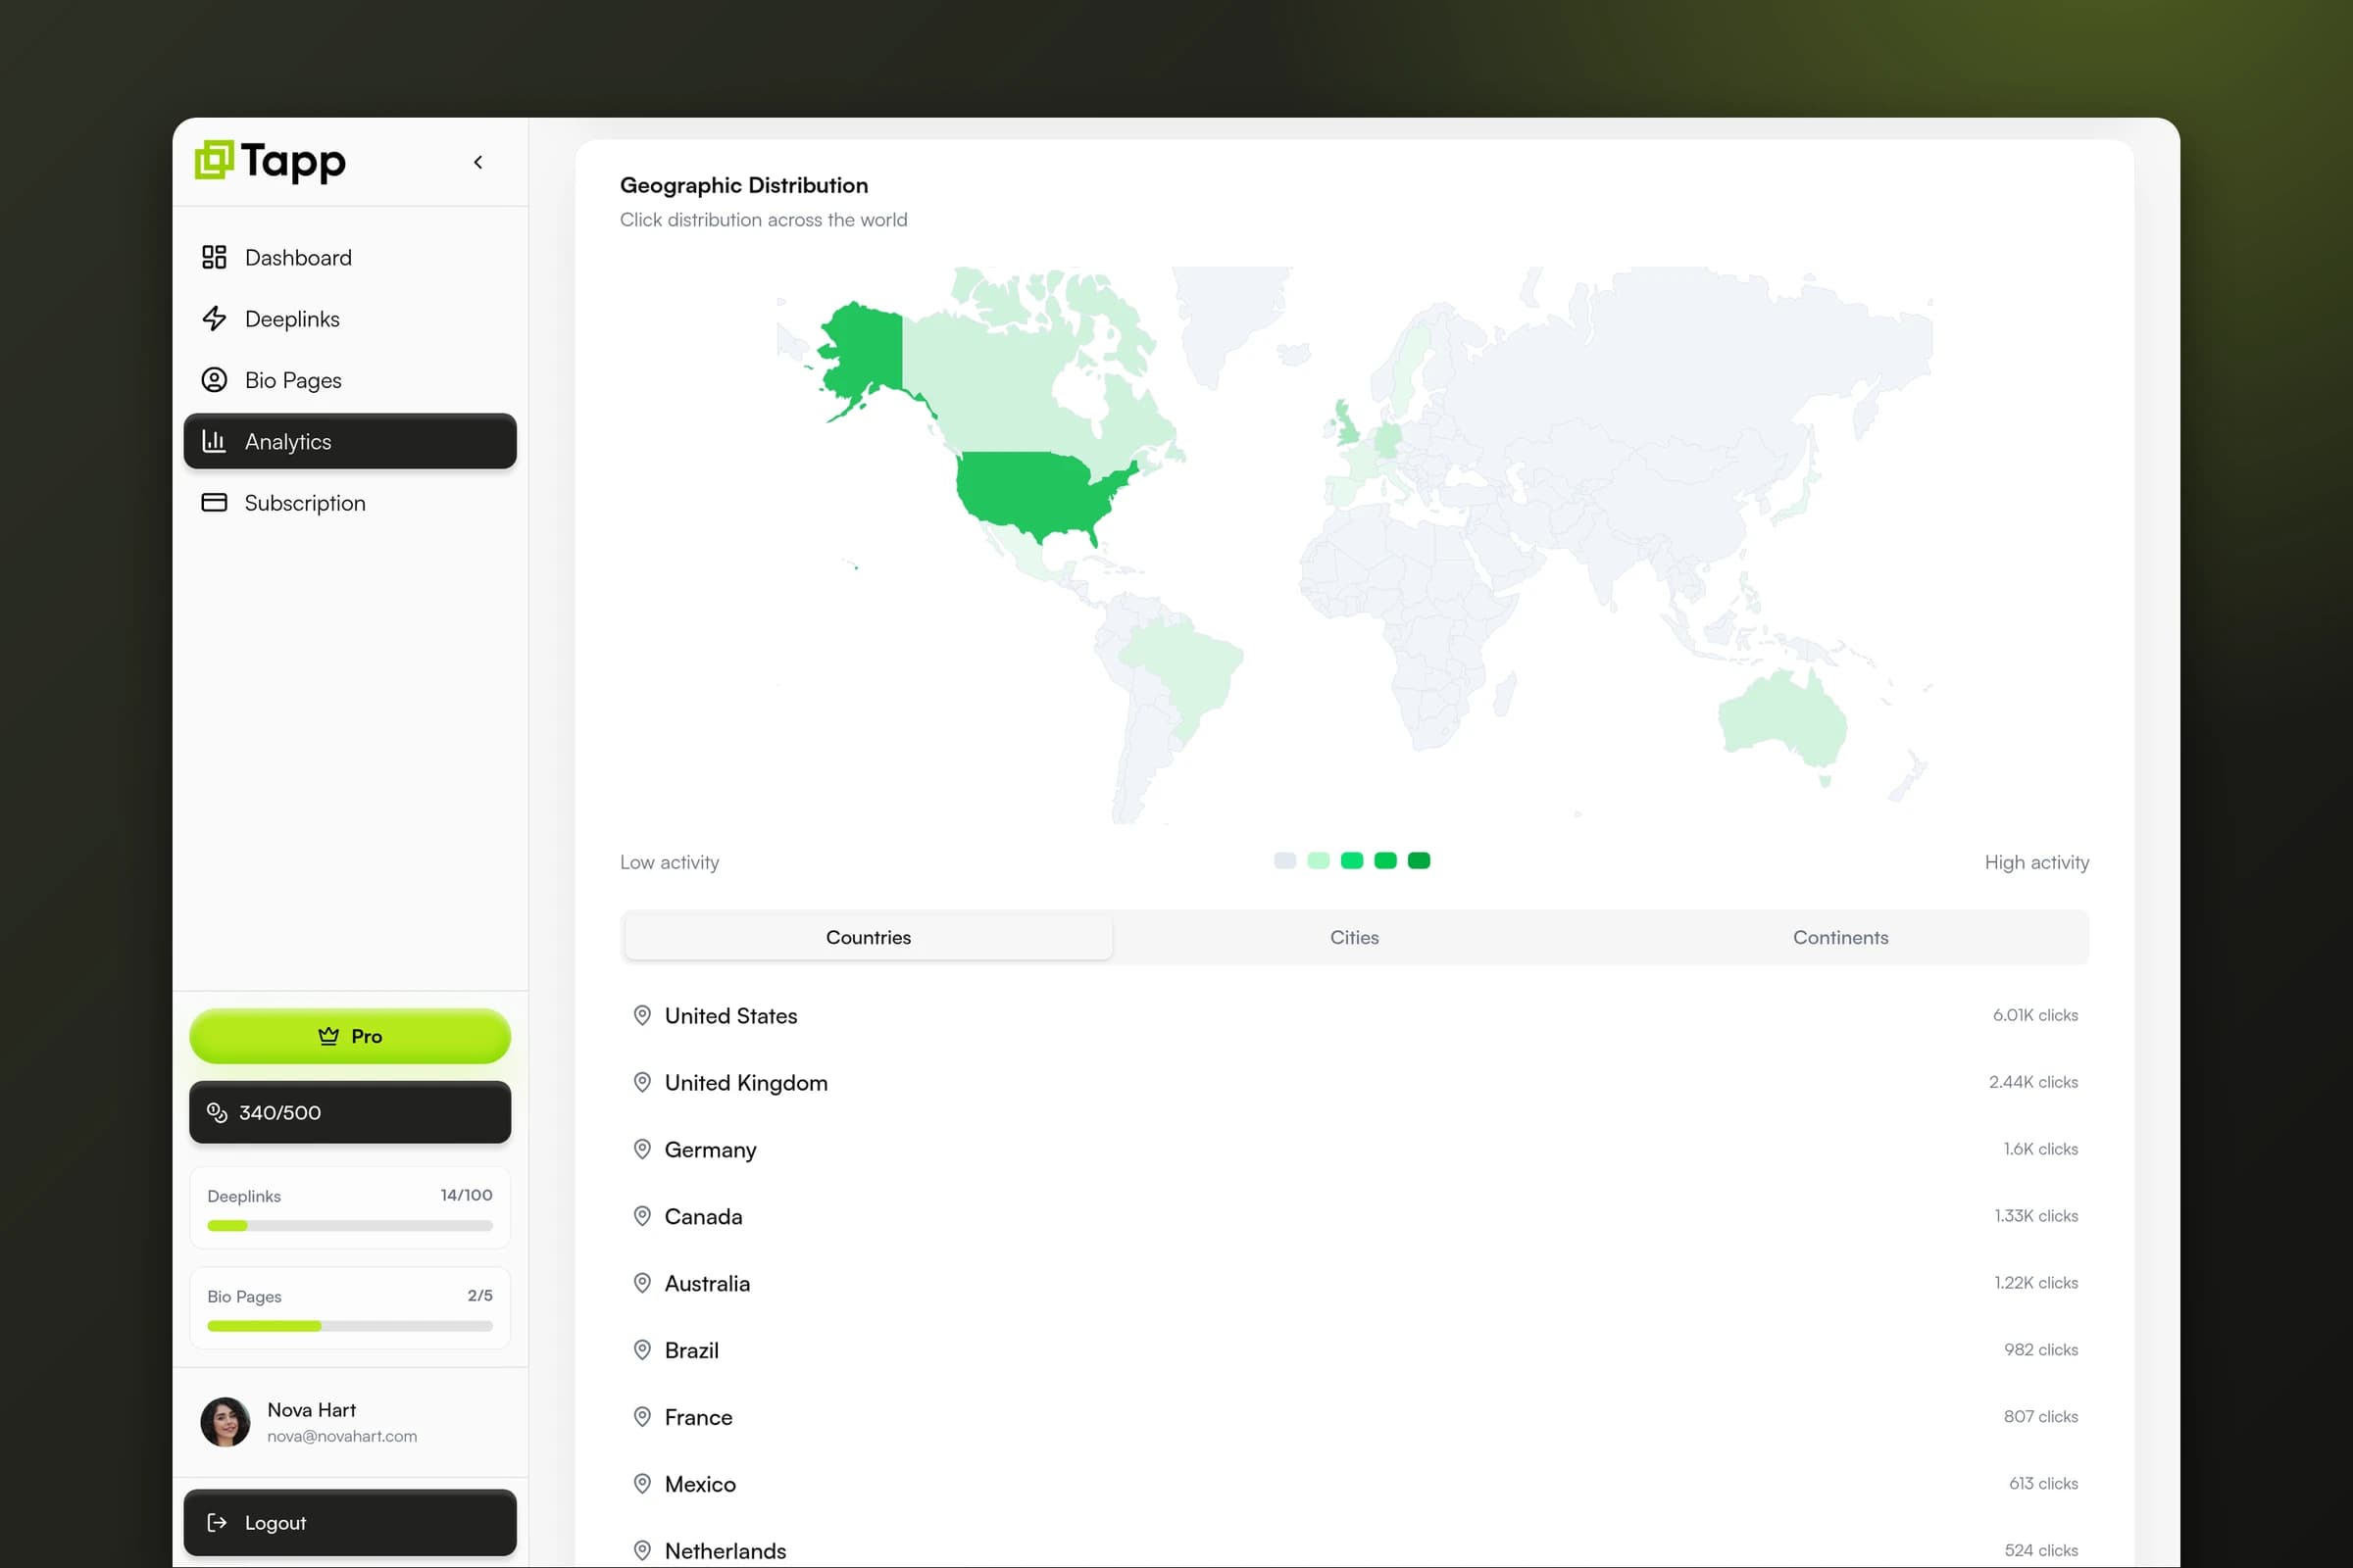The width and height of the screenshot is (2353, 1568).
Task: Click Nova Hart's profile avatar
Action: pyautogui.click(x=225, y=1422)
